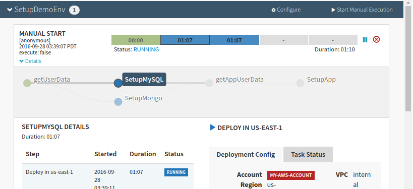The height and width of the screenshot is (189, 413).
Task: Click the execution count badge 1
Action: (74, 10)
